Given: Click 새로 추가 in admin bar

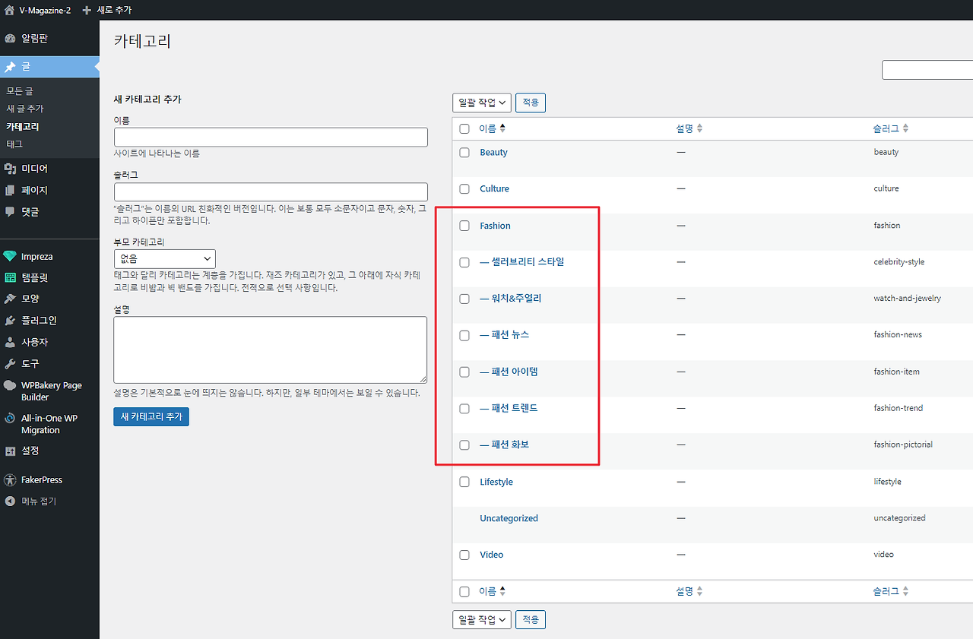Looking at the screenshot, I should 114,10.
